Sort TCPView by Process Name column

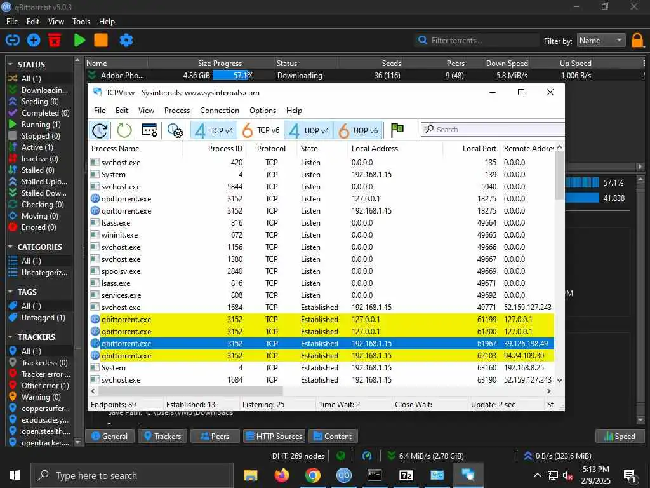135,149
